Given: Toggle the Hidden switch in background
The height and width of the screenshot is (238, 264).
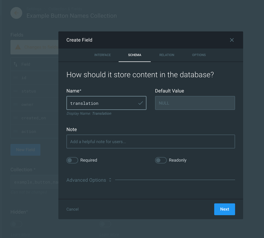Looking at the screenshot, I should point(16,224).
